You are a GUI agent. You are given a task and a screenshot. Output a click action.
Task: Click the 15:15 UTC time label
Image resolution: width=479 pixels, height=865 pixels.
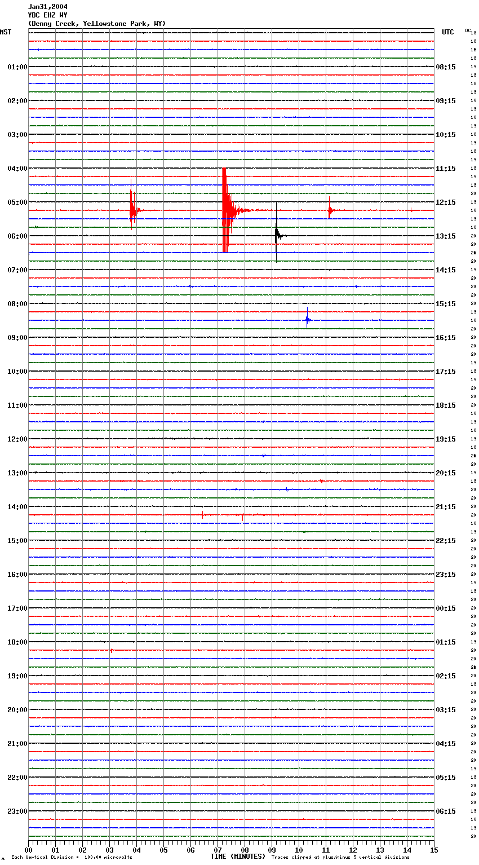(446, 304)
